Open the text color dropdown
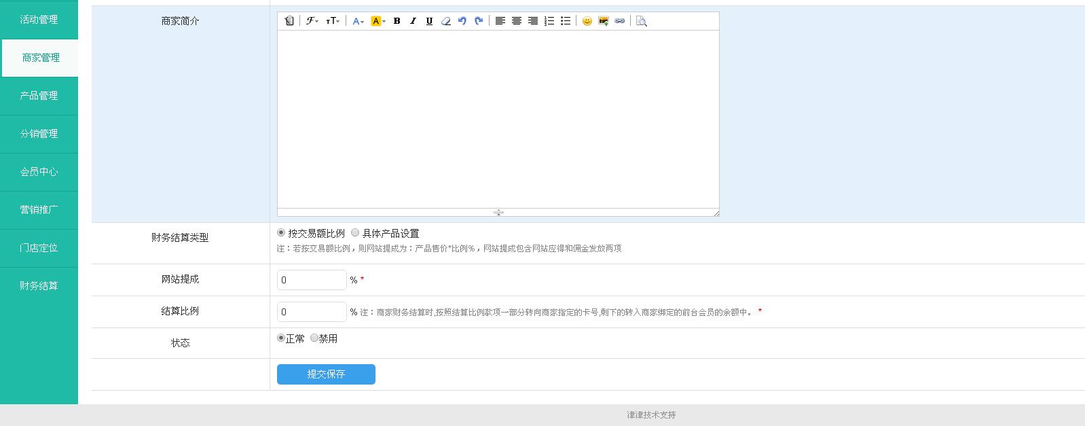The image size is (1085, 426). (x=358, y=21)
